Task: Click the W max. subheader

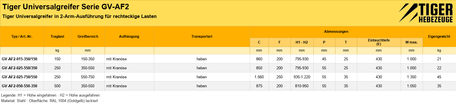Action: 412,42
